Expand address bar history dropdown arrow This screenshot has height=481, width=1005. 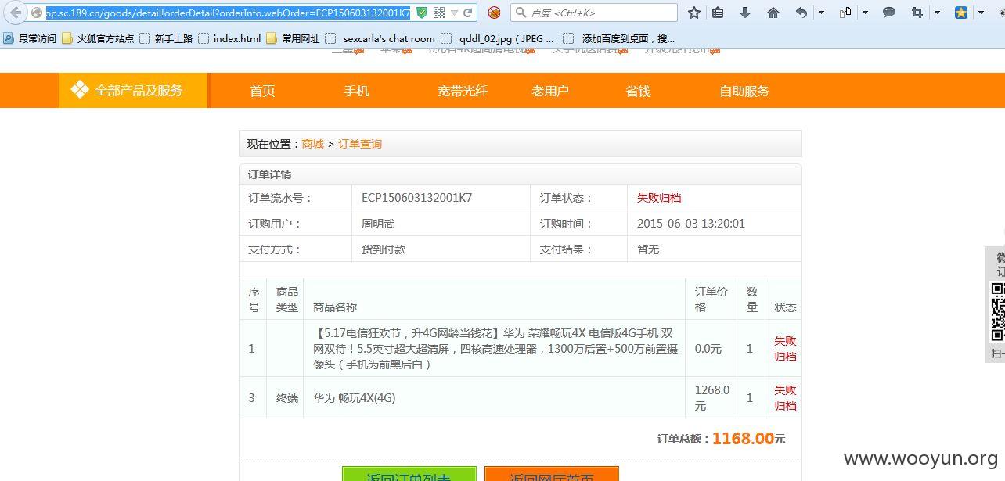coord(454,13)
